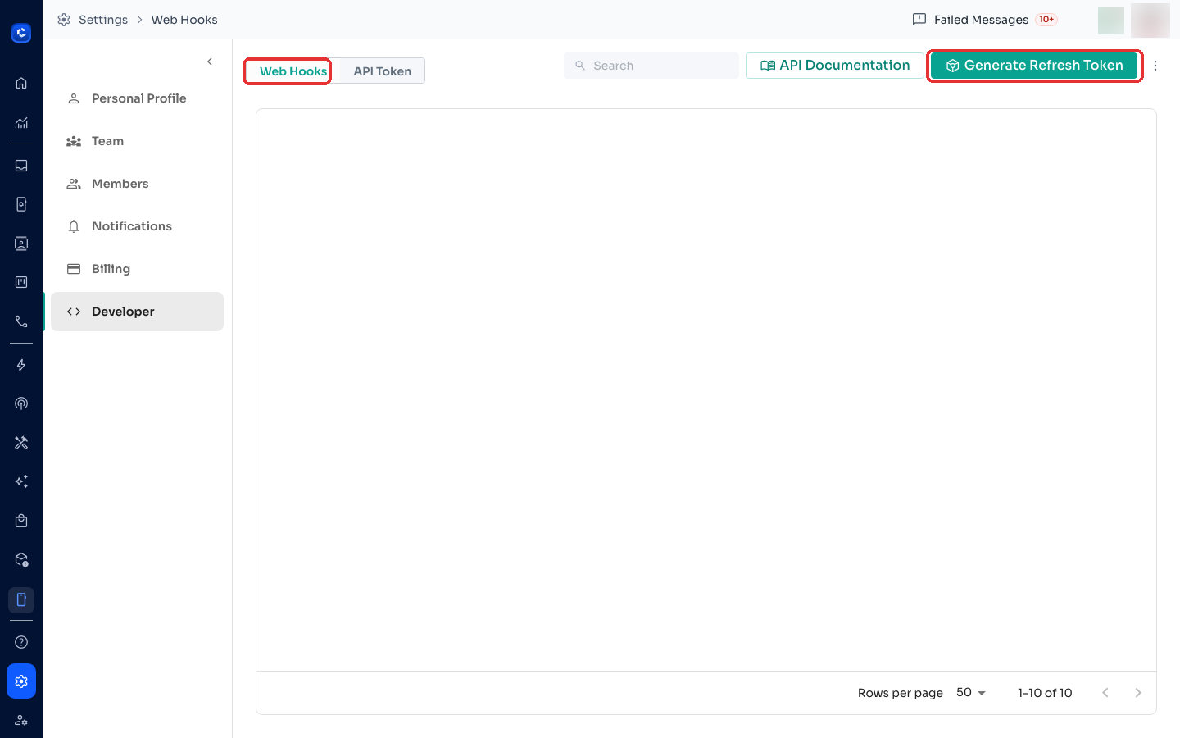The height and width of the screenshot is (738, 1180).
Task: Select the highlighted mobile phone icon
Action: point(21,599)
